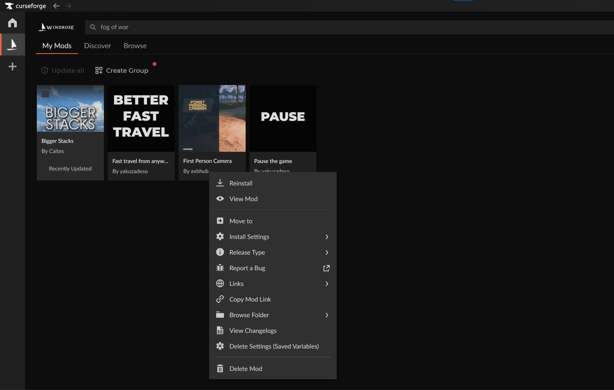Click the Recently Updated label on Bigger Stacks
614x390 pixels.
tap(70, 168)
